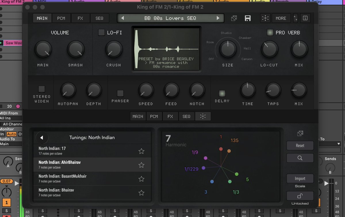Select next preset with right arrow
The height and width of the screenshot is (217, 345).
[x=218, y=18]
